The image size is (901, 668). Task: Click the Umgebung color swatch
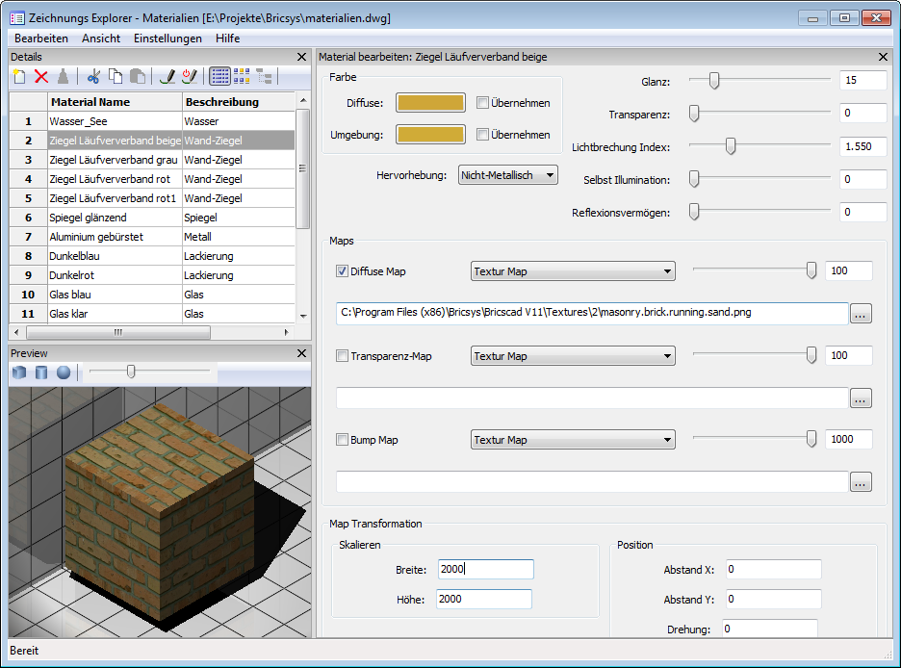[x=430, y=135]
